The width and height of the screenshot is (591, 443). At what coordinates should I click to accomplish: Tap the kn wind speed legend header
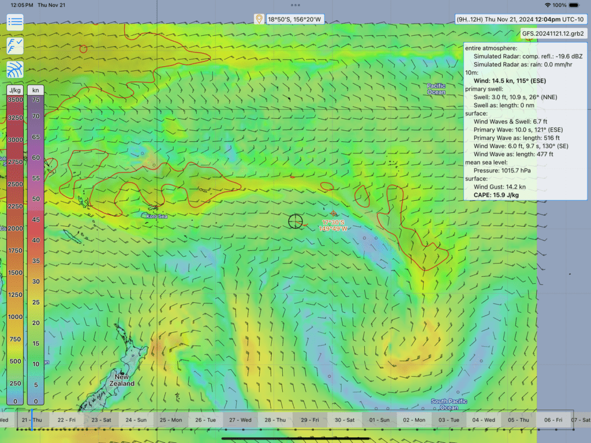pyautogui.click(x=35, y=90)
